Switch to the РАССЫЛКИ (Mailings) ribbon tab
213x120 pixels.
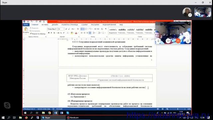pos(95,25)
